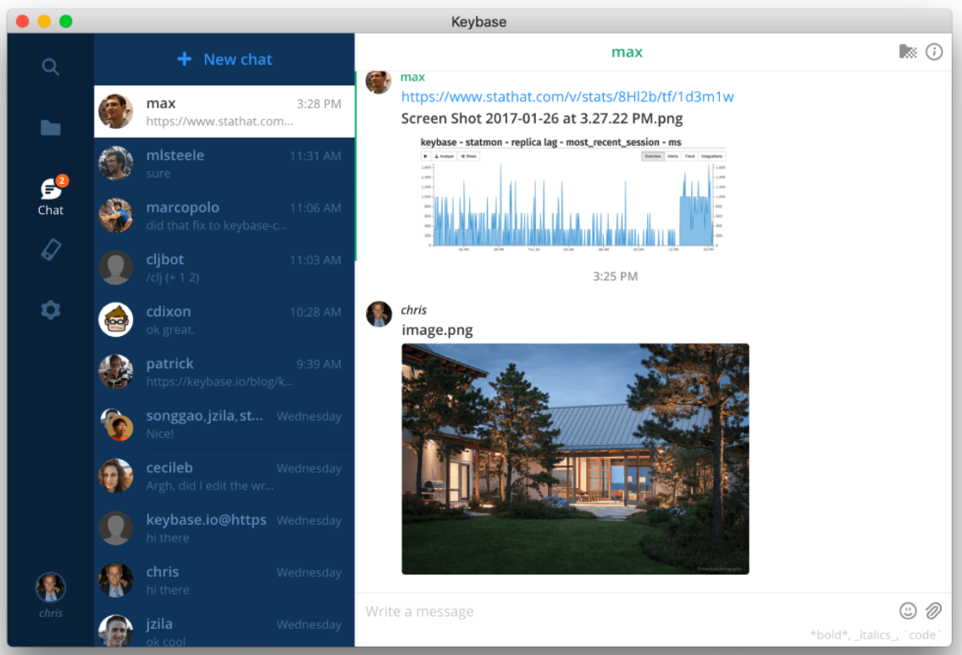This screenshot has width=962, height=655.
Task: Click the plus icon beside New chat
Action: coord(184,59)
